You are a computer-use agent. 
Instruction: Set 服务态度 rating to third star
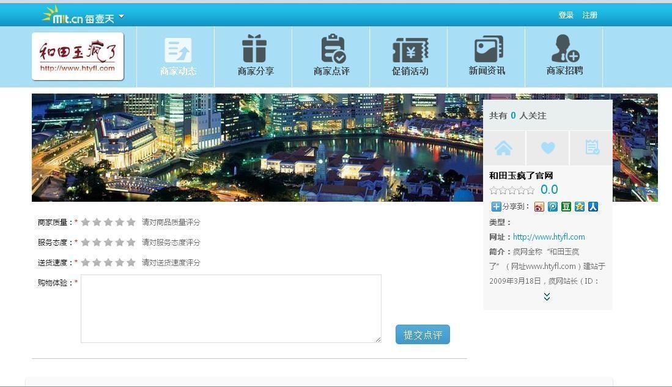coord(108,243)
